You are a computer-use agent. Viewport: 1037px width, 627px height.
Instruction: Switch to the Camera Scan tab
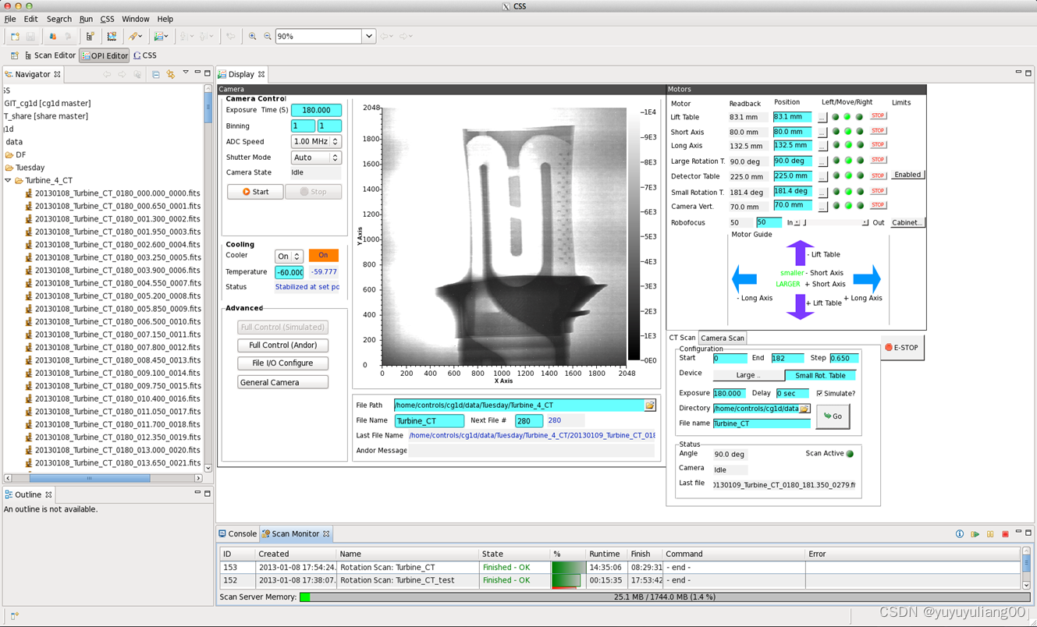click(723, 338)
